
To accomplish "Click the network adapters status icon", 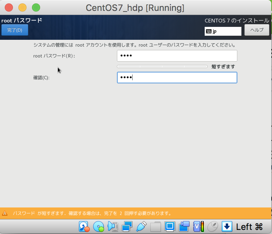I will 127,226.
